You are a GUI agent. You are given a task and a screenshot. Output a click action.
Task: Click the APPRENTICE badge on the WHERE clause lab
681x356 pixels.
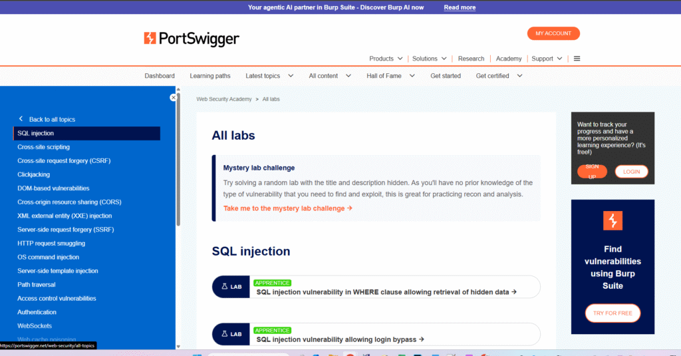pyautogui.click(x=272, y=283)
